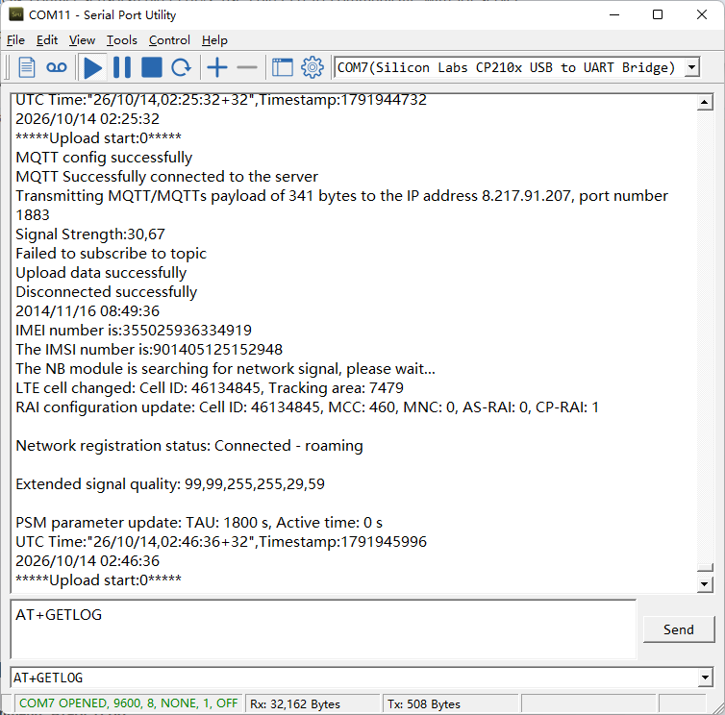
Task: Click '2014/11/16 08:49:36' timestamp line
Action: pyautogui.click(x=87, y=311)
